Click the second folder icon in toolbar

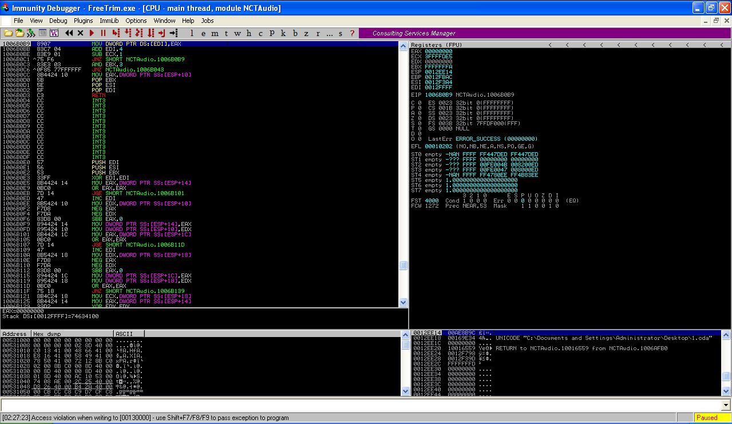pos(19,33)
